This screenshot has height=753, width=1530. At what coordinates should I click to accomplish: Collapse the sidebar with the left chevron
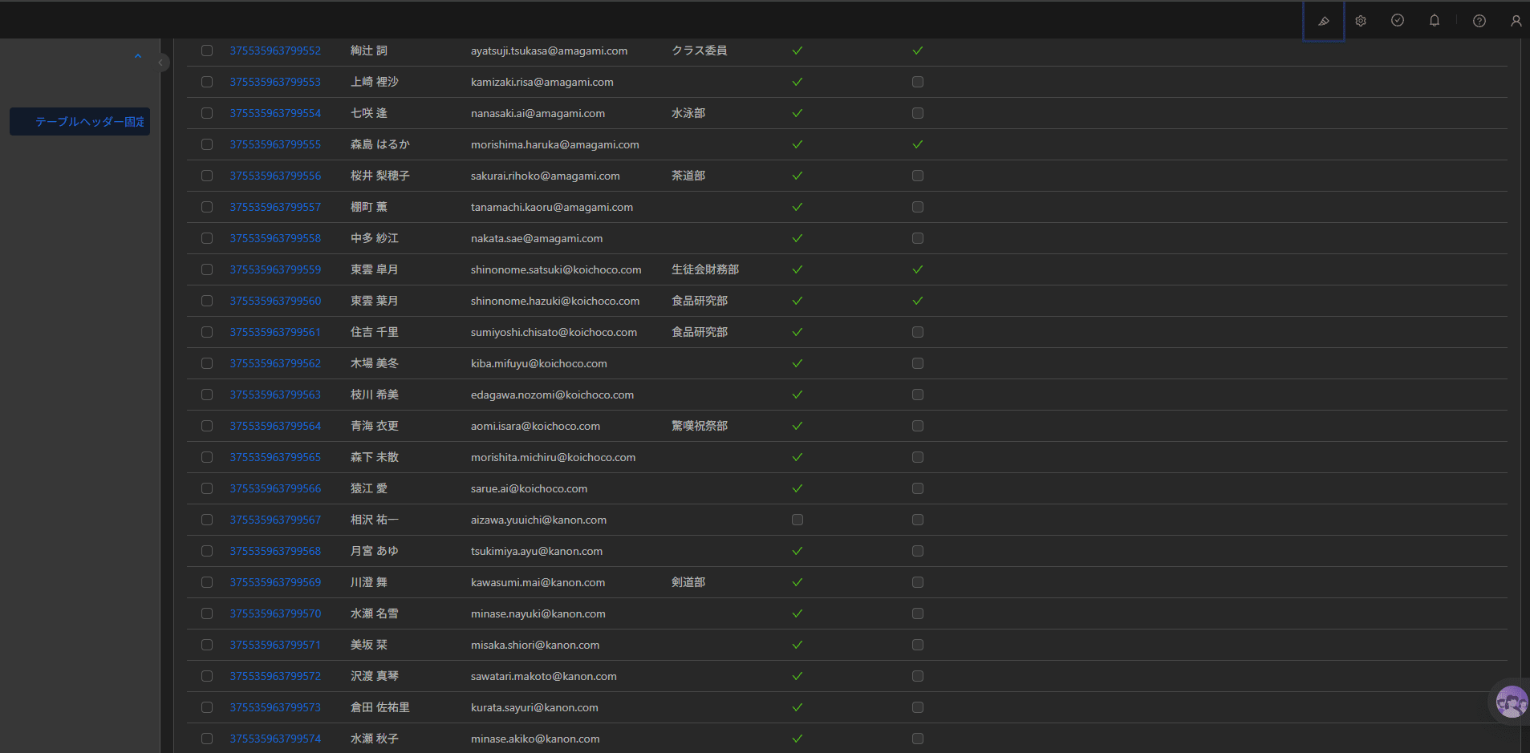pyautogui.click(x=161, y=62)
